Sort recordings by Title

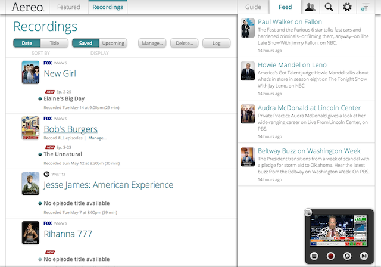(54, 43)
